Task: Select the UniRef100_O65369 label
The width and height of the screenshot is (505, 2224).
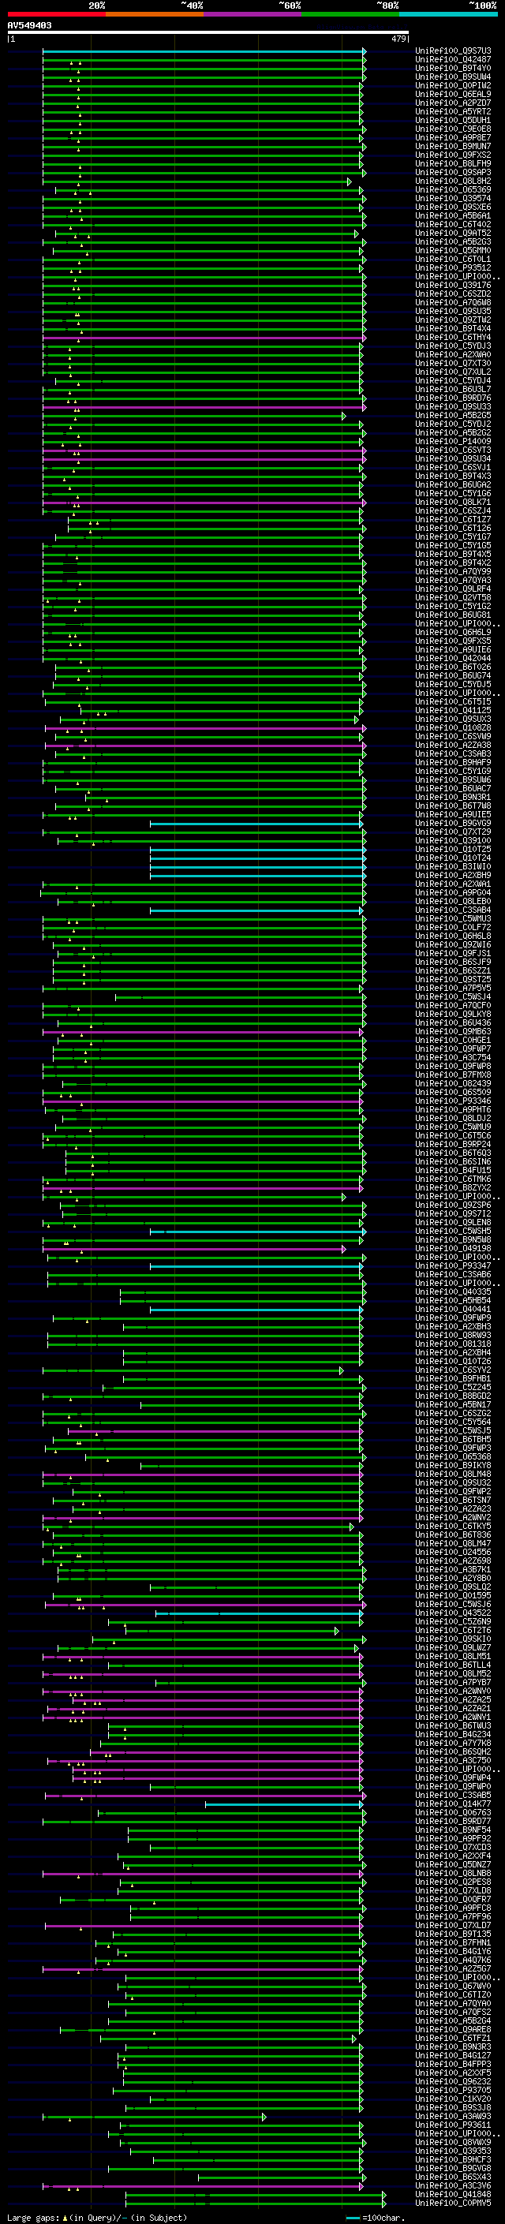Action: (453, 190)
